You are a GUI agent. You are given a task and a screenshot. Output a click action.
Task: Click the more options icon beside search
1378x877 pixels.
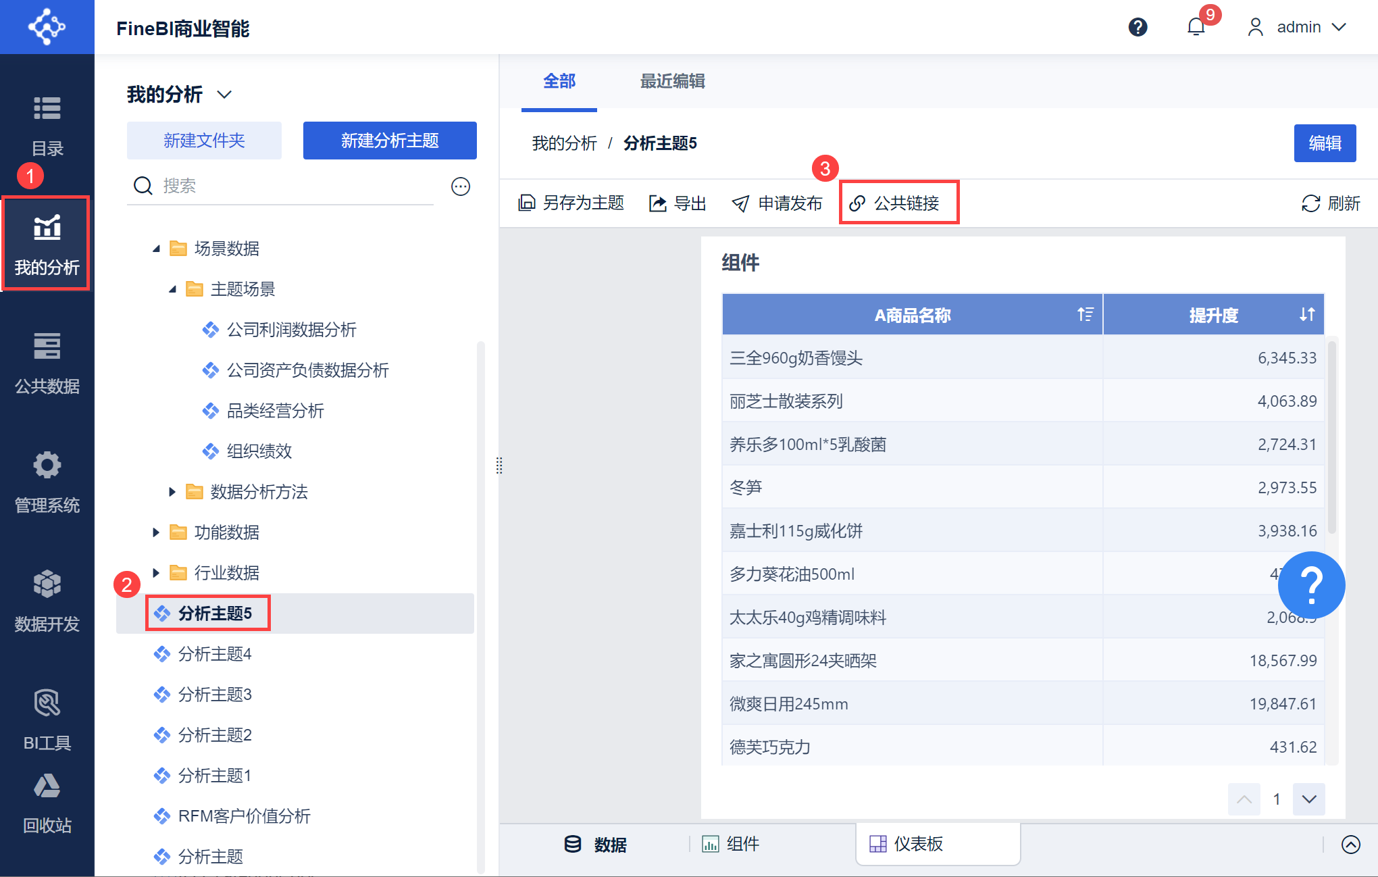tap(461, 186)
